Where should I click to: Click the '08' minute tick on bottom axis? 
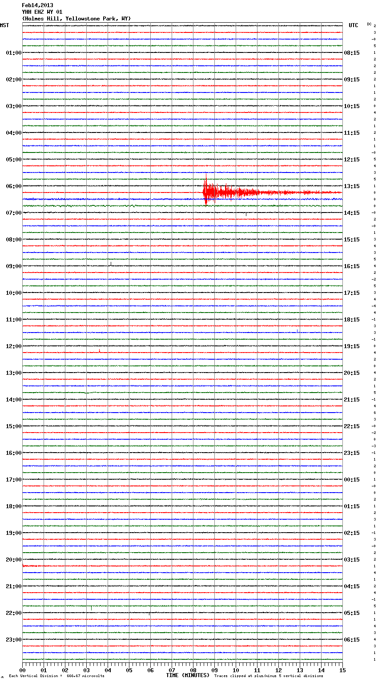pos(193,670)
